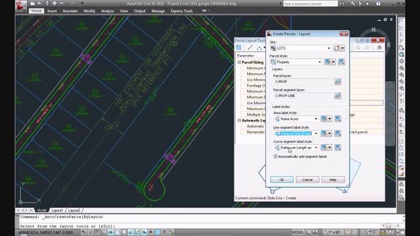420x236 pixels.
Task: Switch to the Layout2 tab
Action: (74, 210)
